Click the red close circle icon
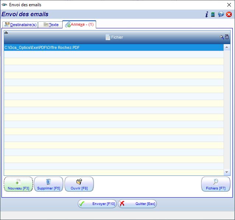 (229, 14)
